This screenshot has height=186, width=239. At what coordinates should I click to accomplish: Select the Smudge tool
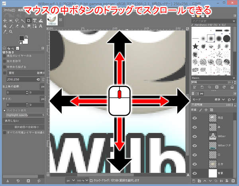click(x=29, y=26)
